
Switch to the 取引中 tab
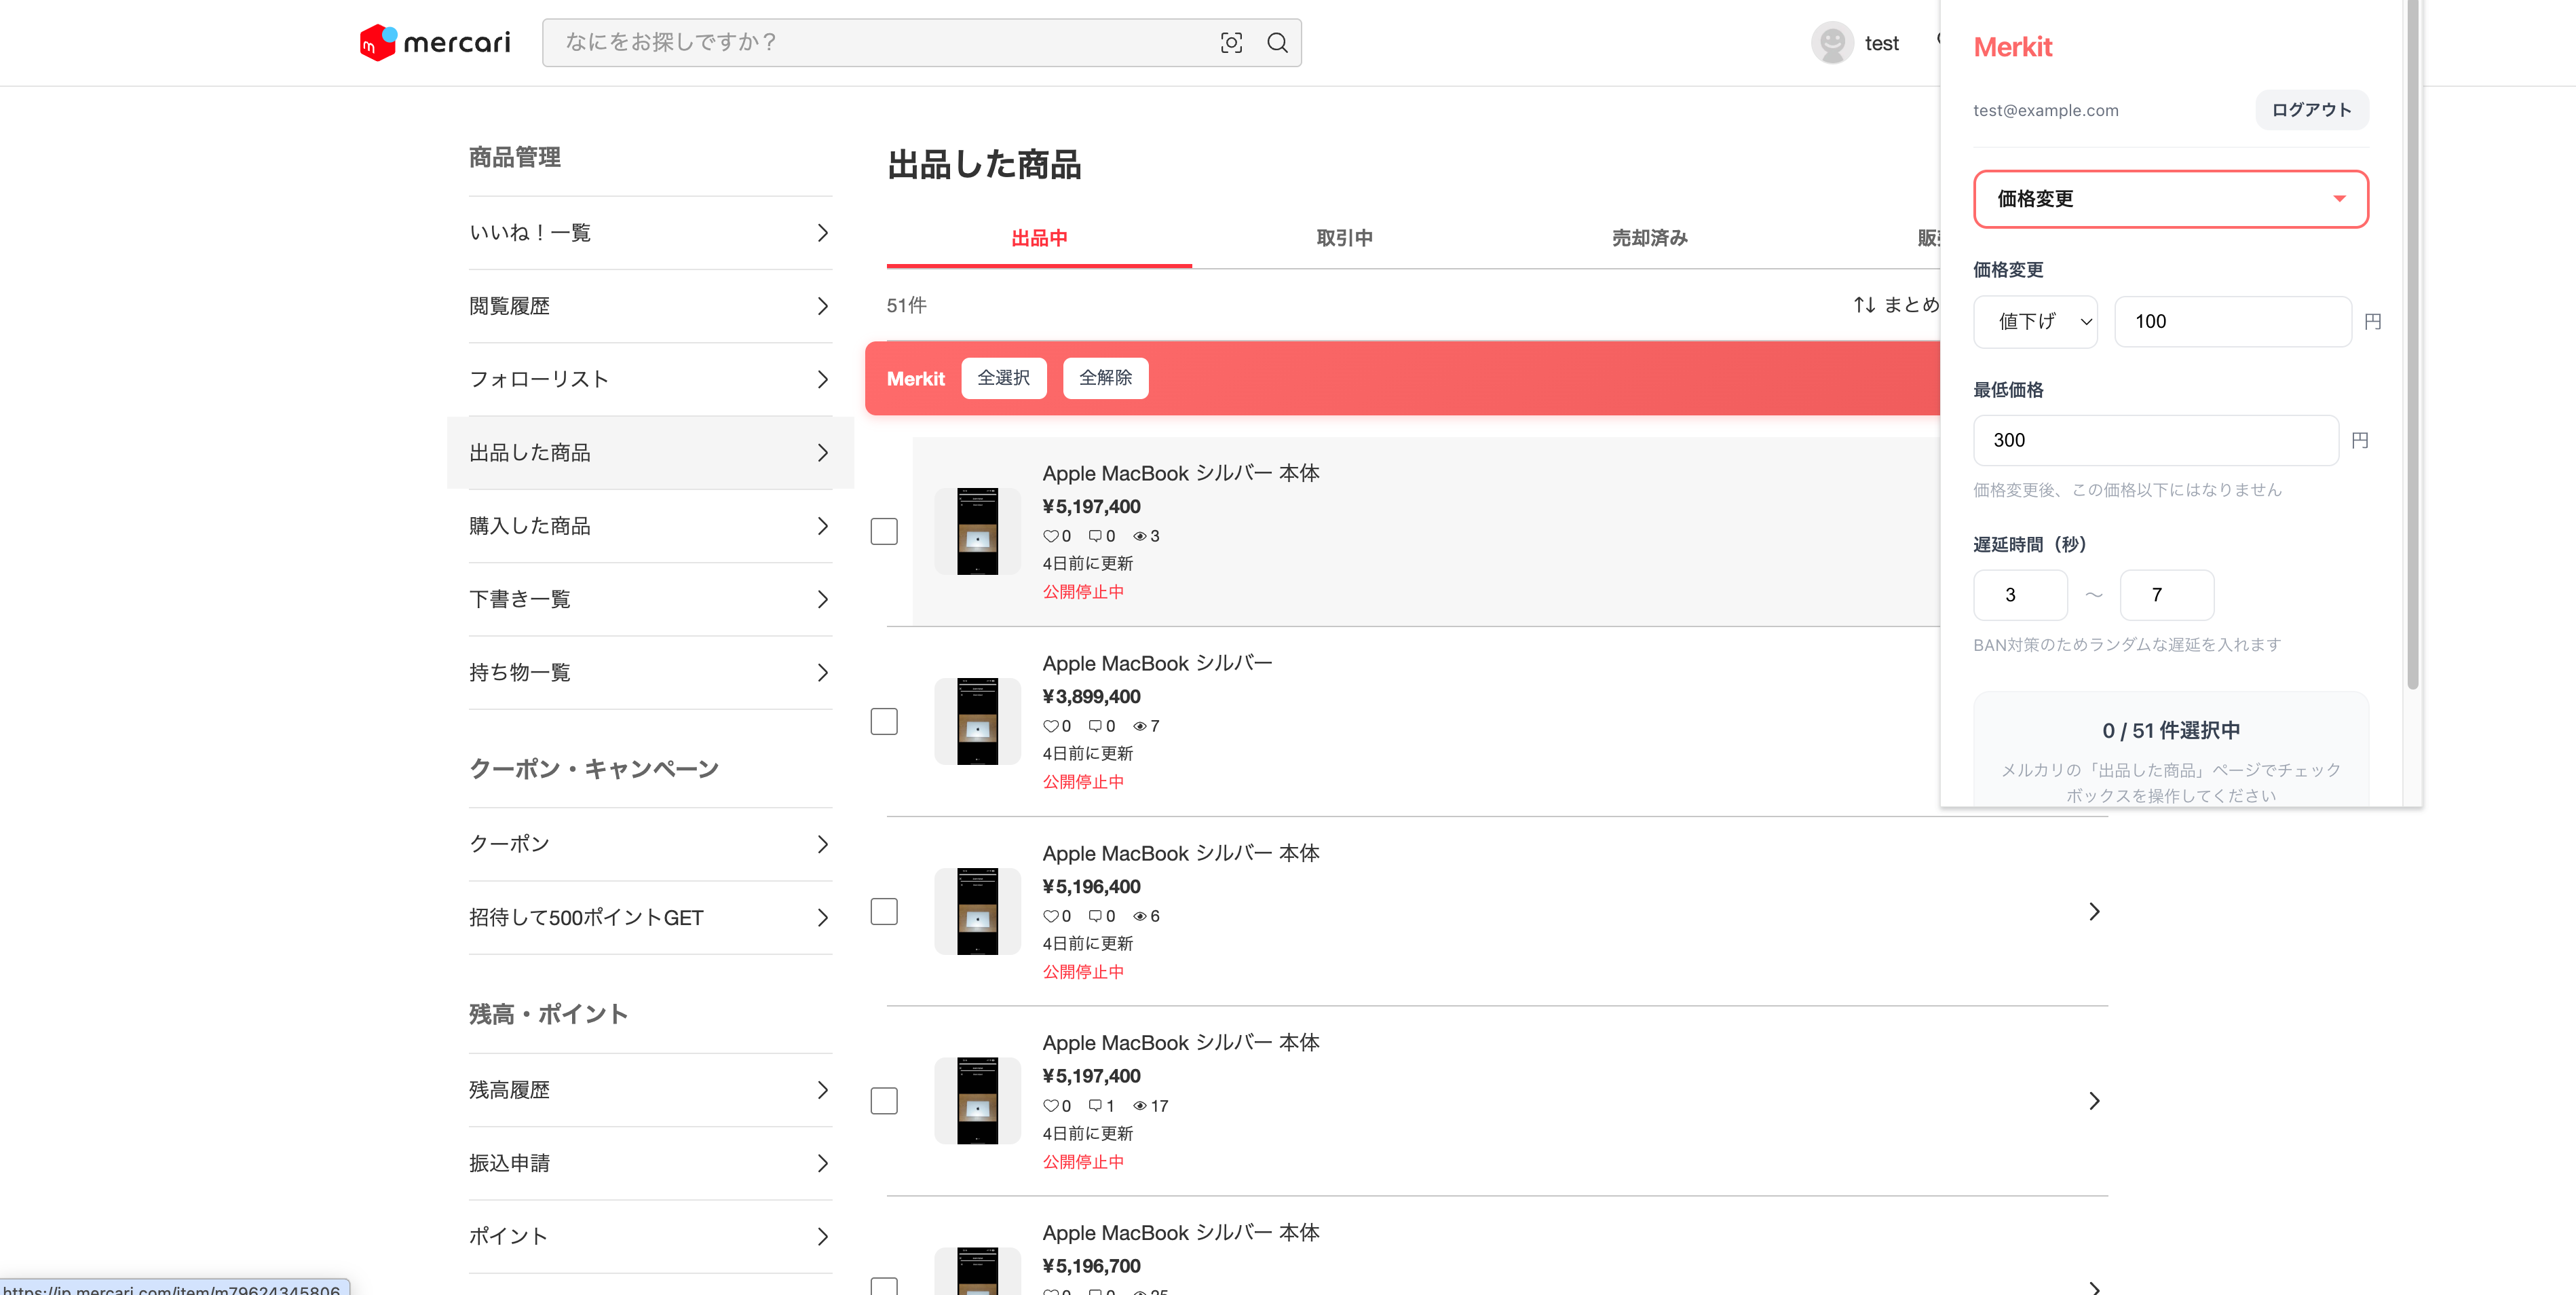1344,238
